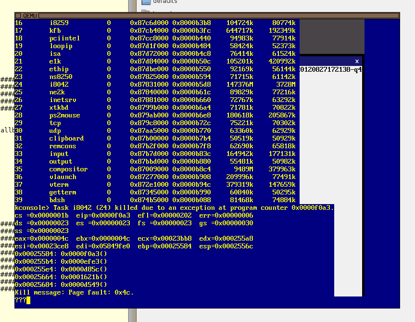Select the xtkbd task name
Image resolution: width=415 pixels, height=322 pixels.
59,107
